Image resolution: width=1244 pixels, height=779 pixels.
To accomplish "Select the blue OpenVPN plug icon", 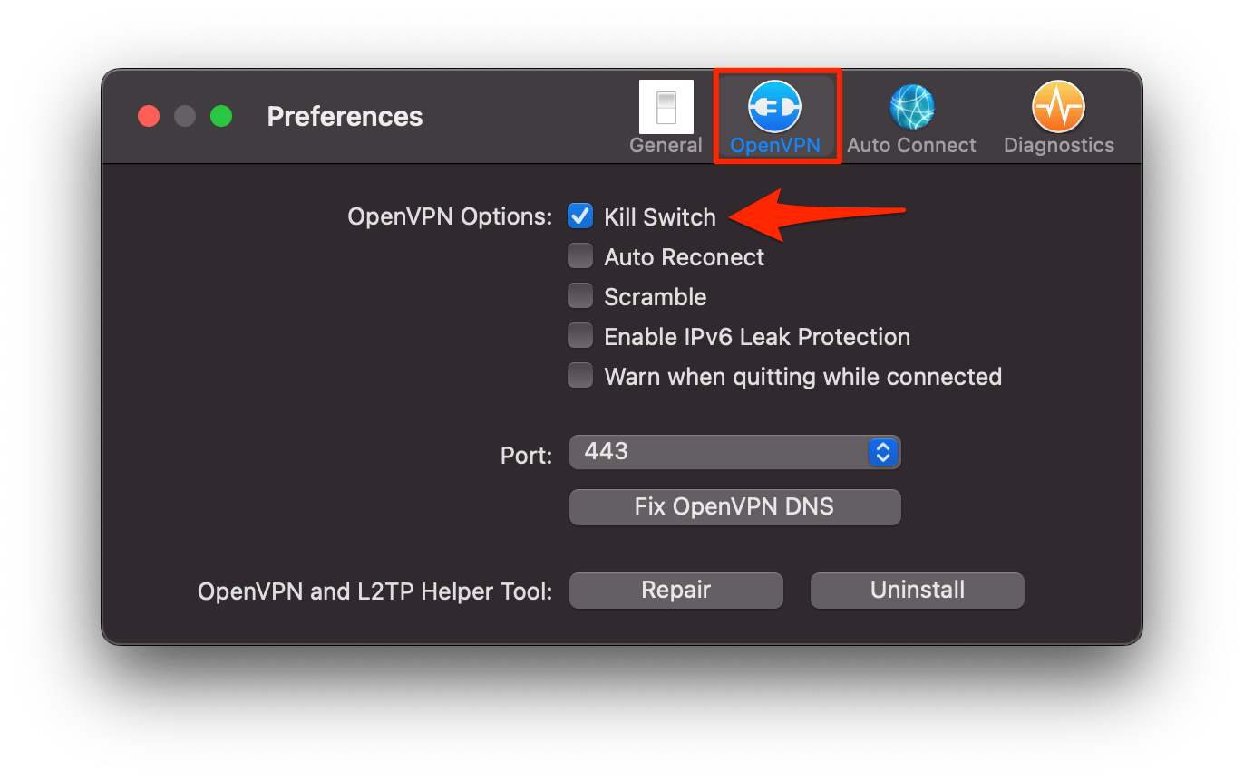I will tap(776, 107).
